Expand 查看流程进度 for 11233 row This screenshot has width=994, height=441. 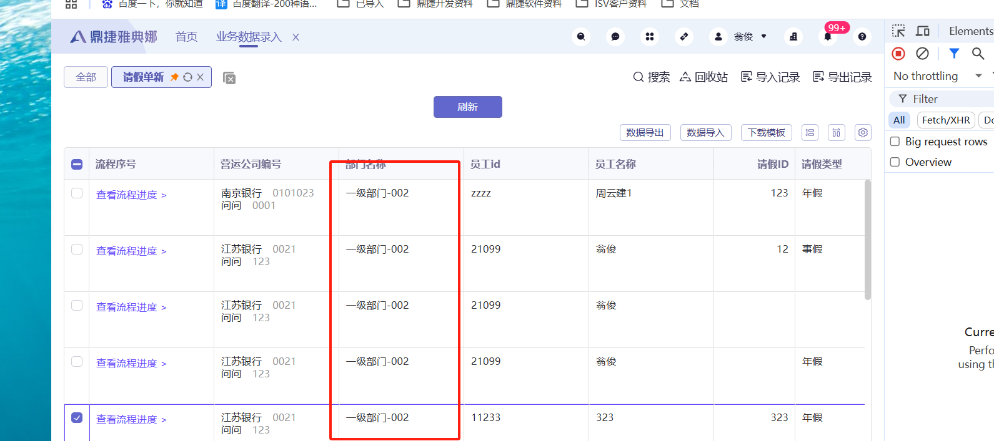[131, 420]
